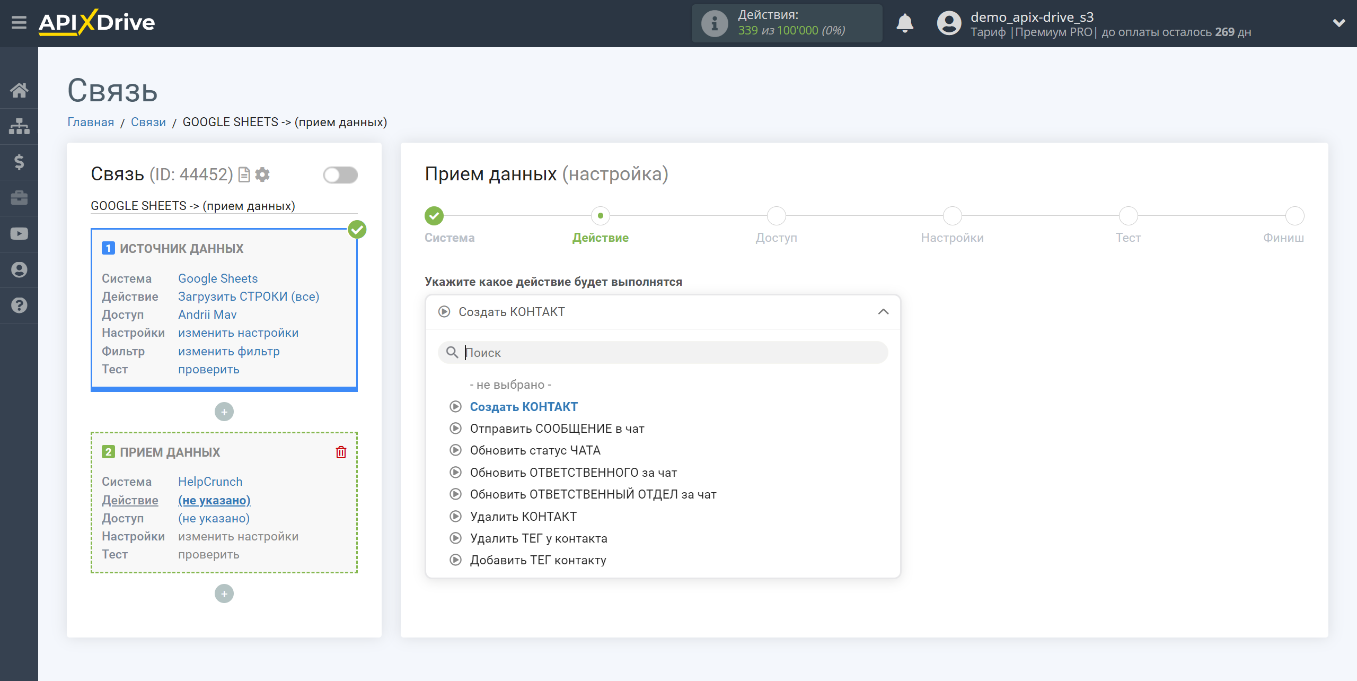Open Загрузить СТРОКИ (все) action link
The width and height of the screenshot is (1357, 681).
tap(249, 296)
